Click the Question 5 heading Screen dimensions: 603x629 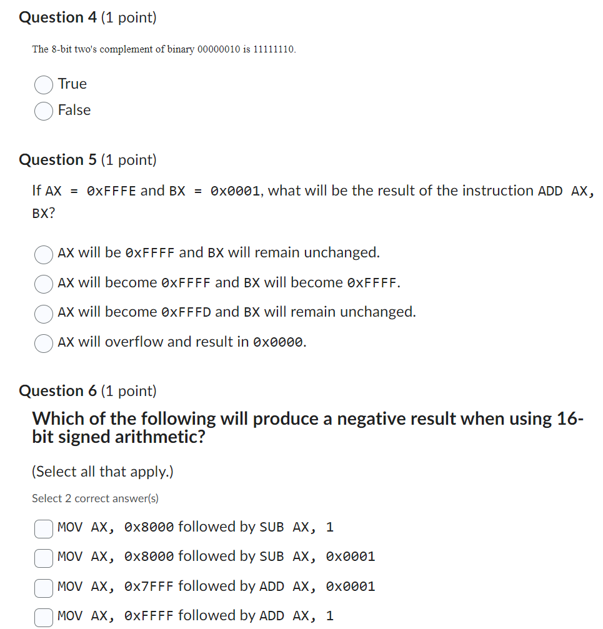[x=56, y=159]
